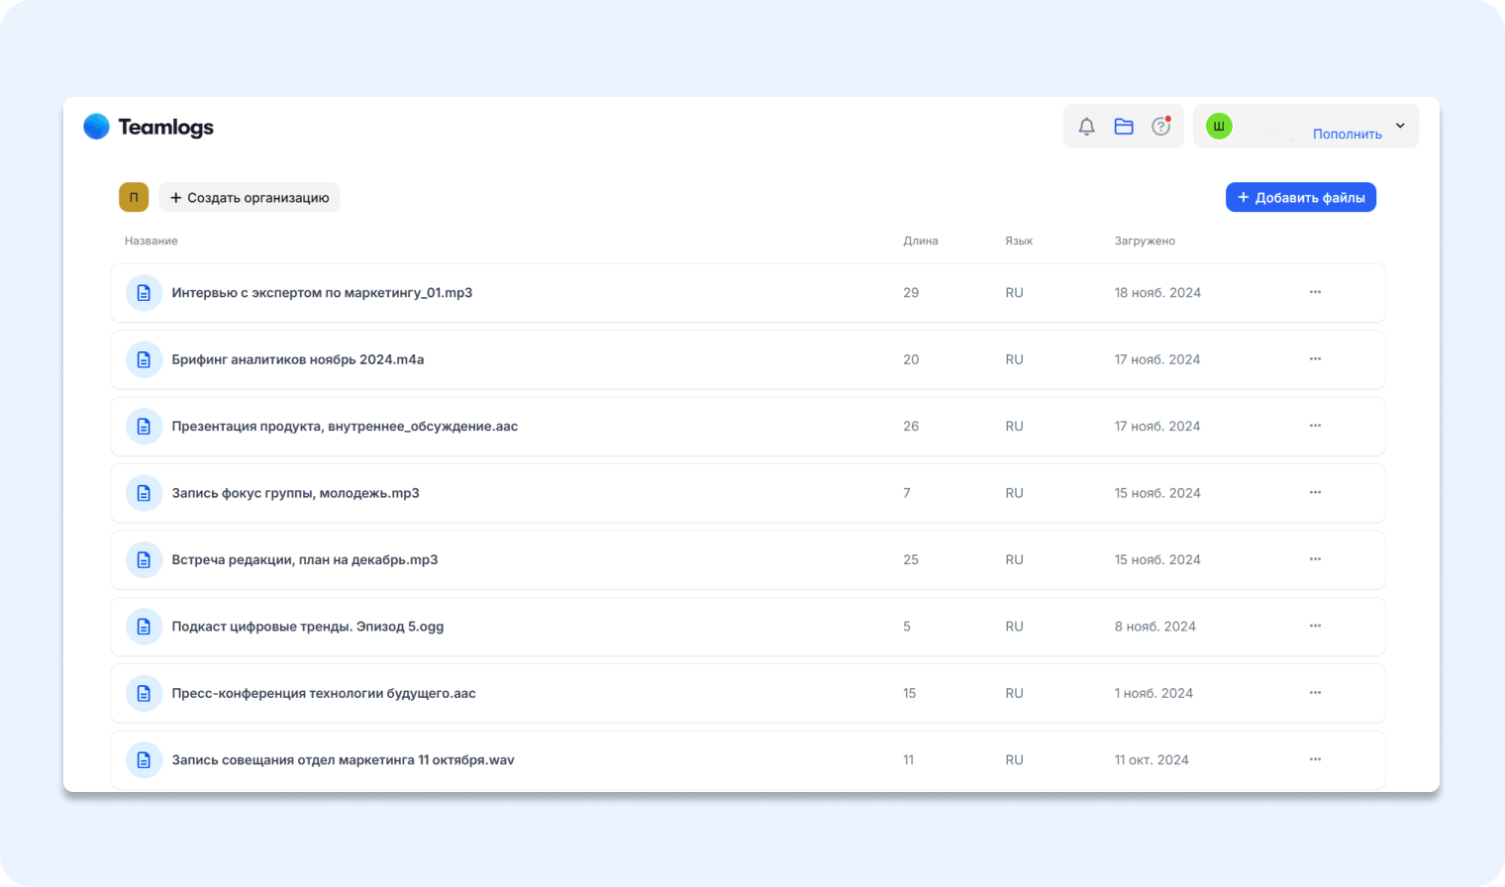Open the folder icon in header
The width and height of the screenshot is (1505, 887).
(1124, 127)
